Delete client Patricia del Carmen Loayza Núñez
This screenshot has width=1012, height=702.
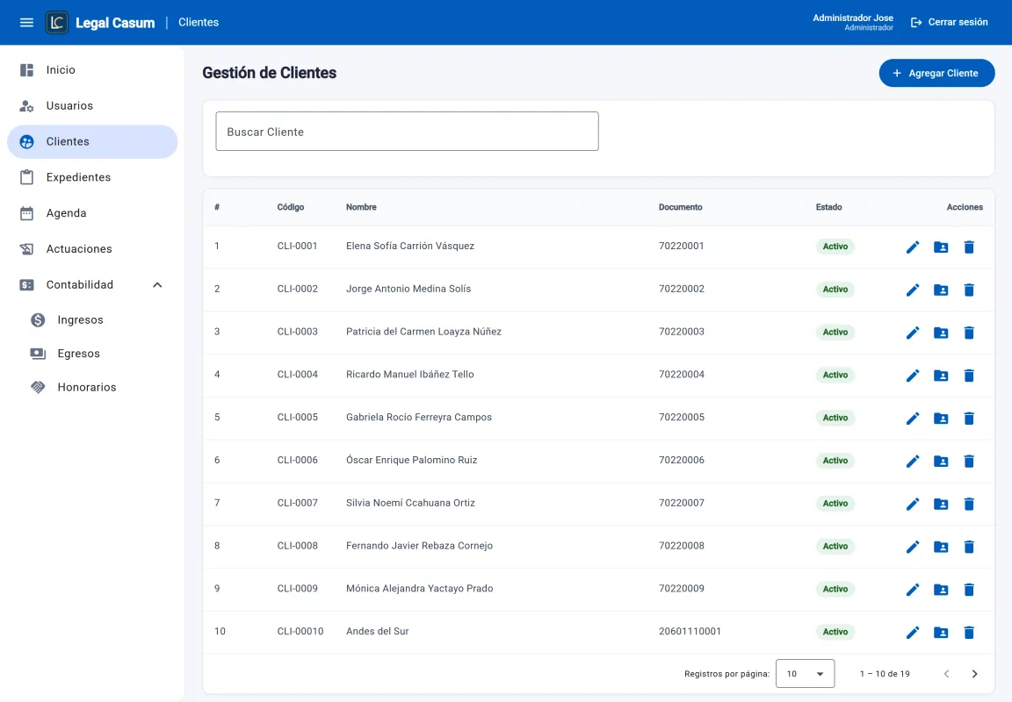pyautogui.click(x=969, y=333)
